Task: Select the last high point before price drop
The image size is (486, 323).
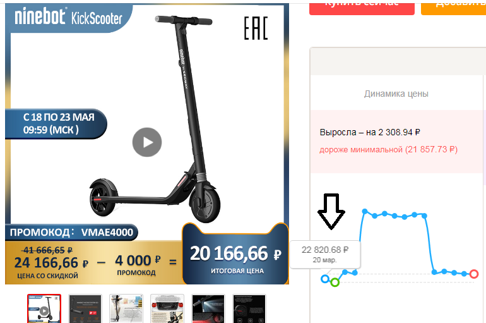Action: pos(424,216)
